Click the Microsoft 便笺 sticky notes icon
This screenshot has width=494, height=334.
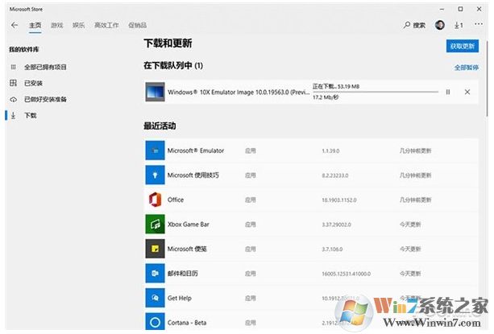pos(155,249)
